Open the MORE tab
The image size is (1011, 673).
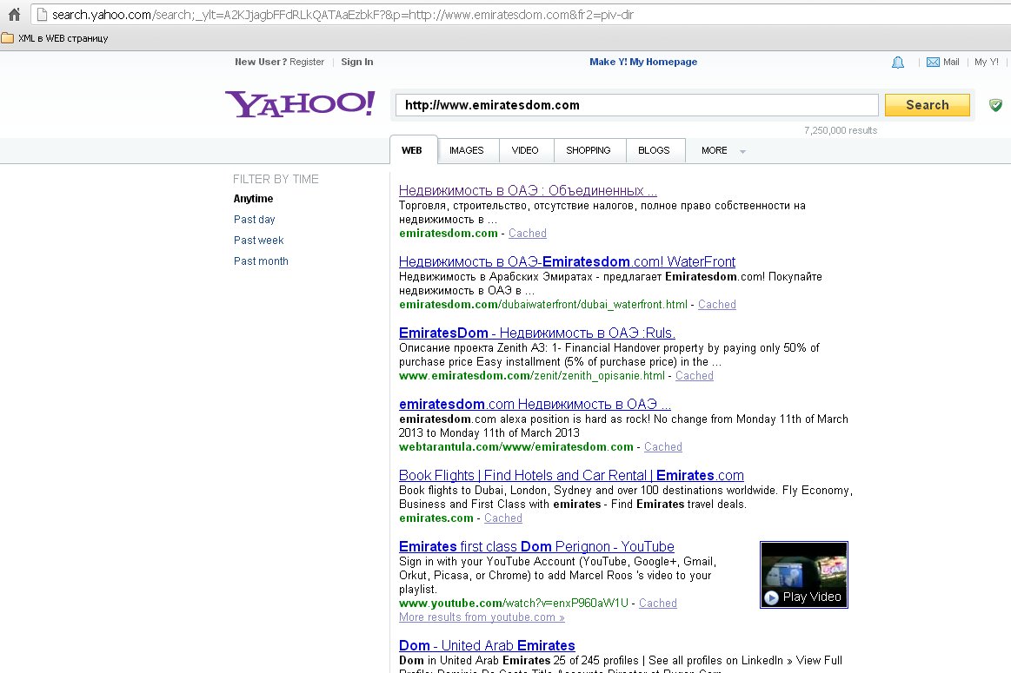coord(715,150)
